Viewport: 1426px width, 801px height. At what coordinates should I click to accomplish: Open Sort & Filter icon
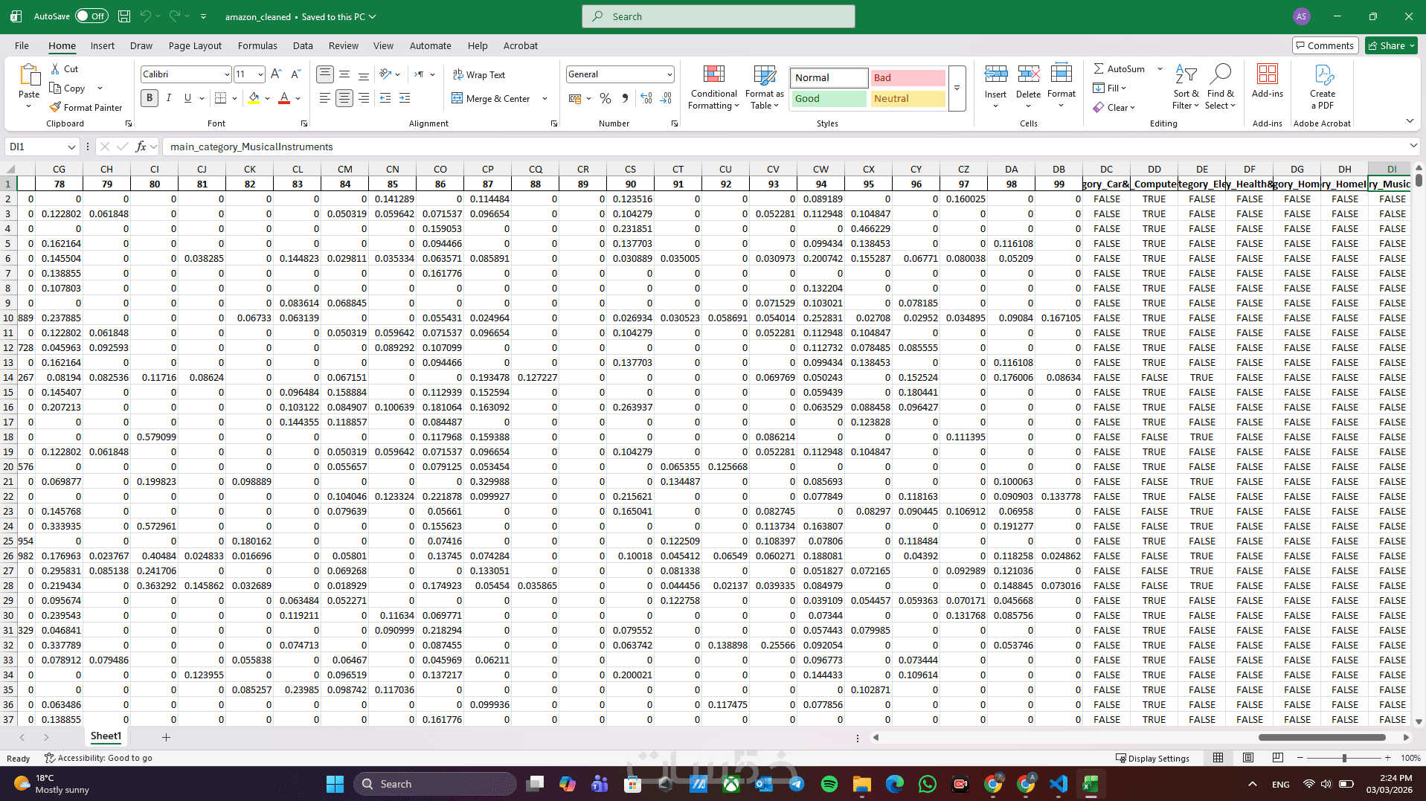tap(1186, 74)
